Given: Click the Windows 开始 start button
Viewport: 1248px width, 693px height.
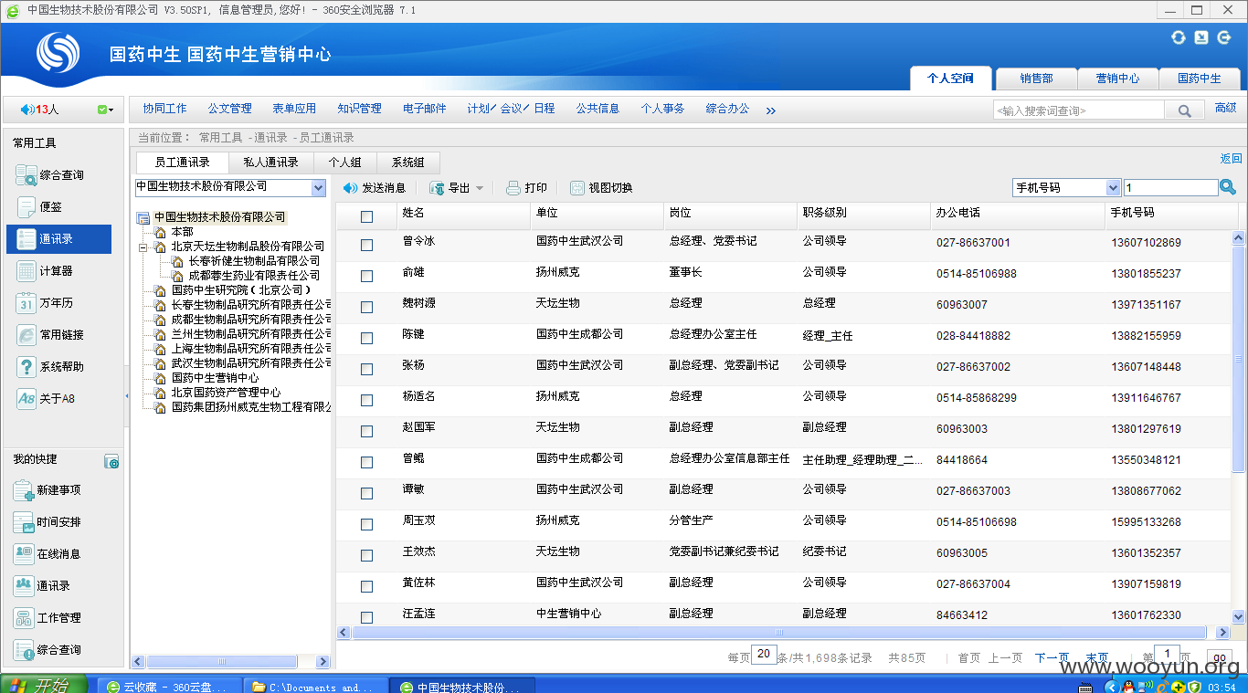Looking at the screenshot, I should pos(44,685).
